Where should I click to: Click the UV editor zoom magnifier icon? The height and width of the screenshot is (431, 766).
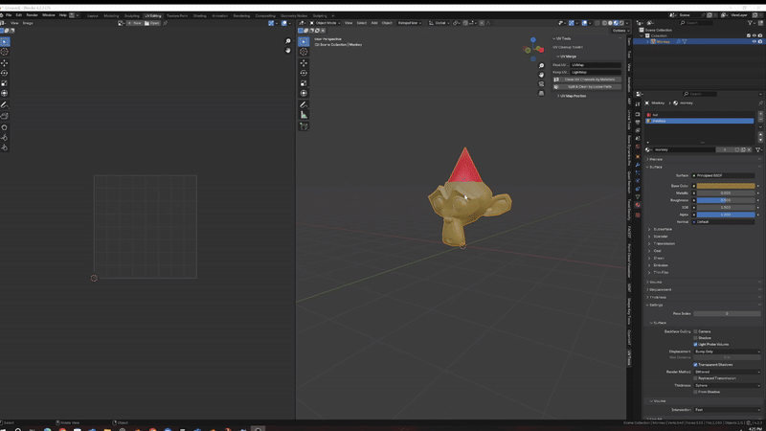[x=288, y=41]
